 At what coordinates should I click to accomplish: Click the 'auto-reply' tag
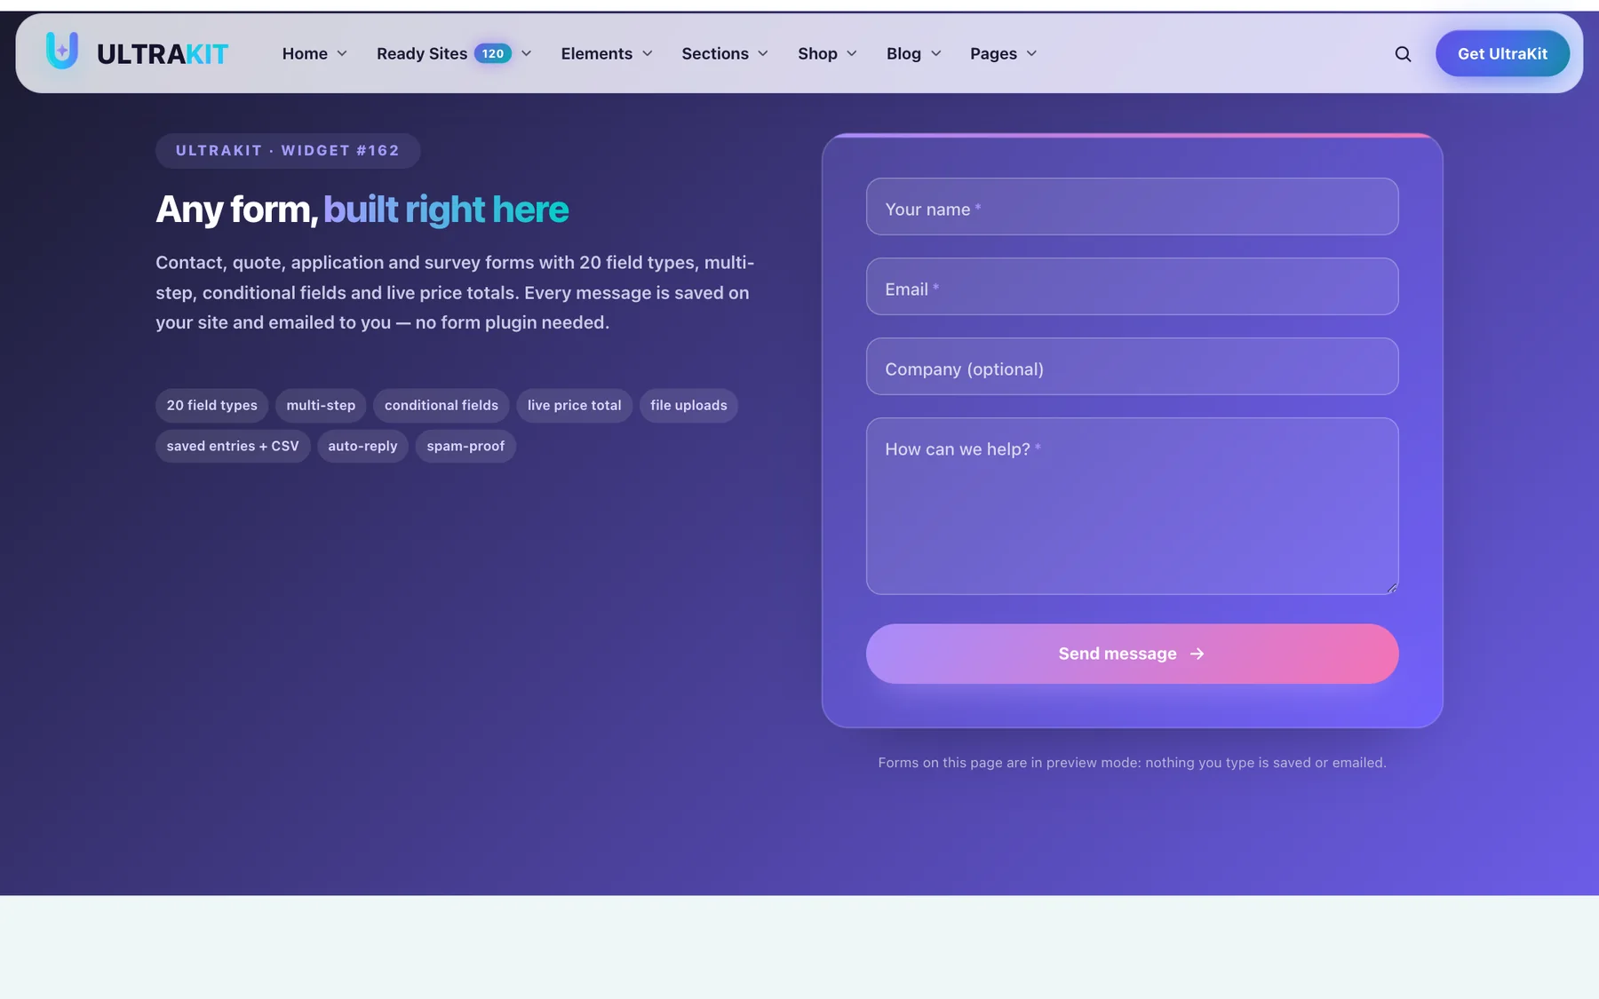(x=362, y=447)
